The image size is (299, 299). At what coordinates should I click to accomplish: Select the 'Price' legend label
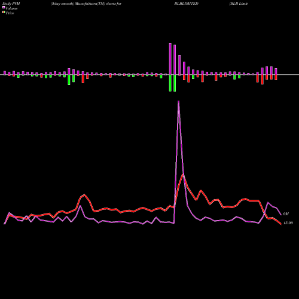pos(10,13)
